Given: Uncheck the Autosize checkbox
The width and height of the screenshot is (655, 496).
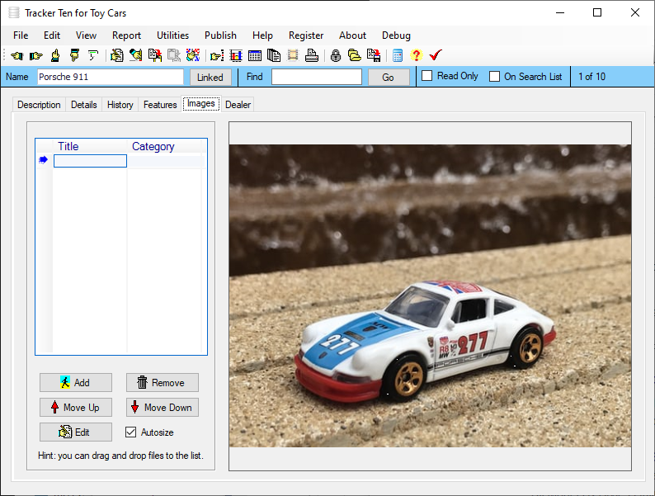Looking at the screenshot, I should click(130, 432).
